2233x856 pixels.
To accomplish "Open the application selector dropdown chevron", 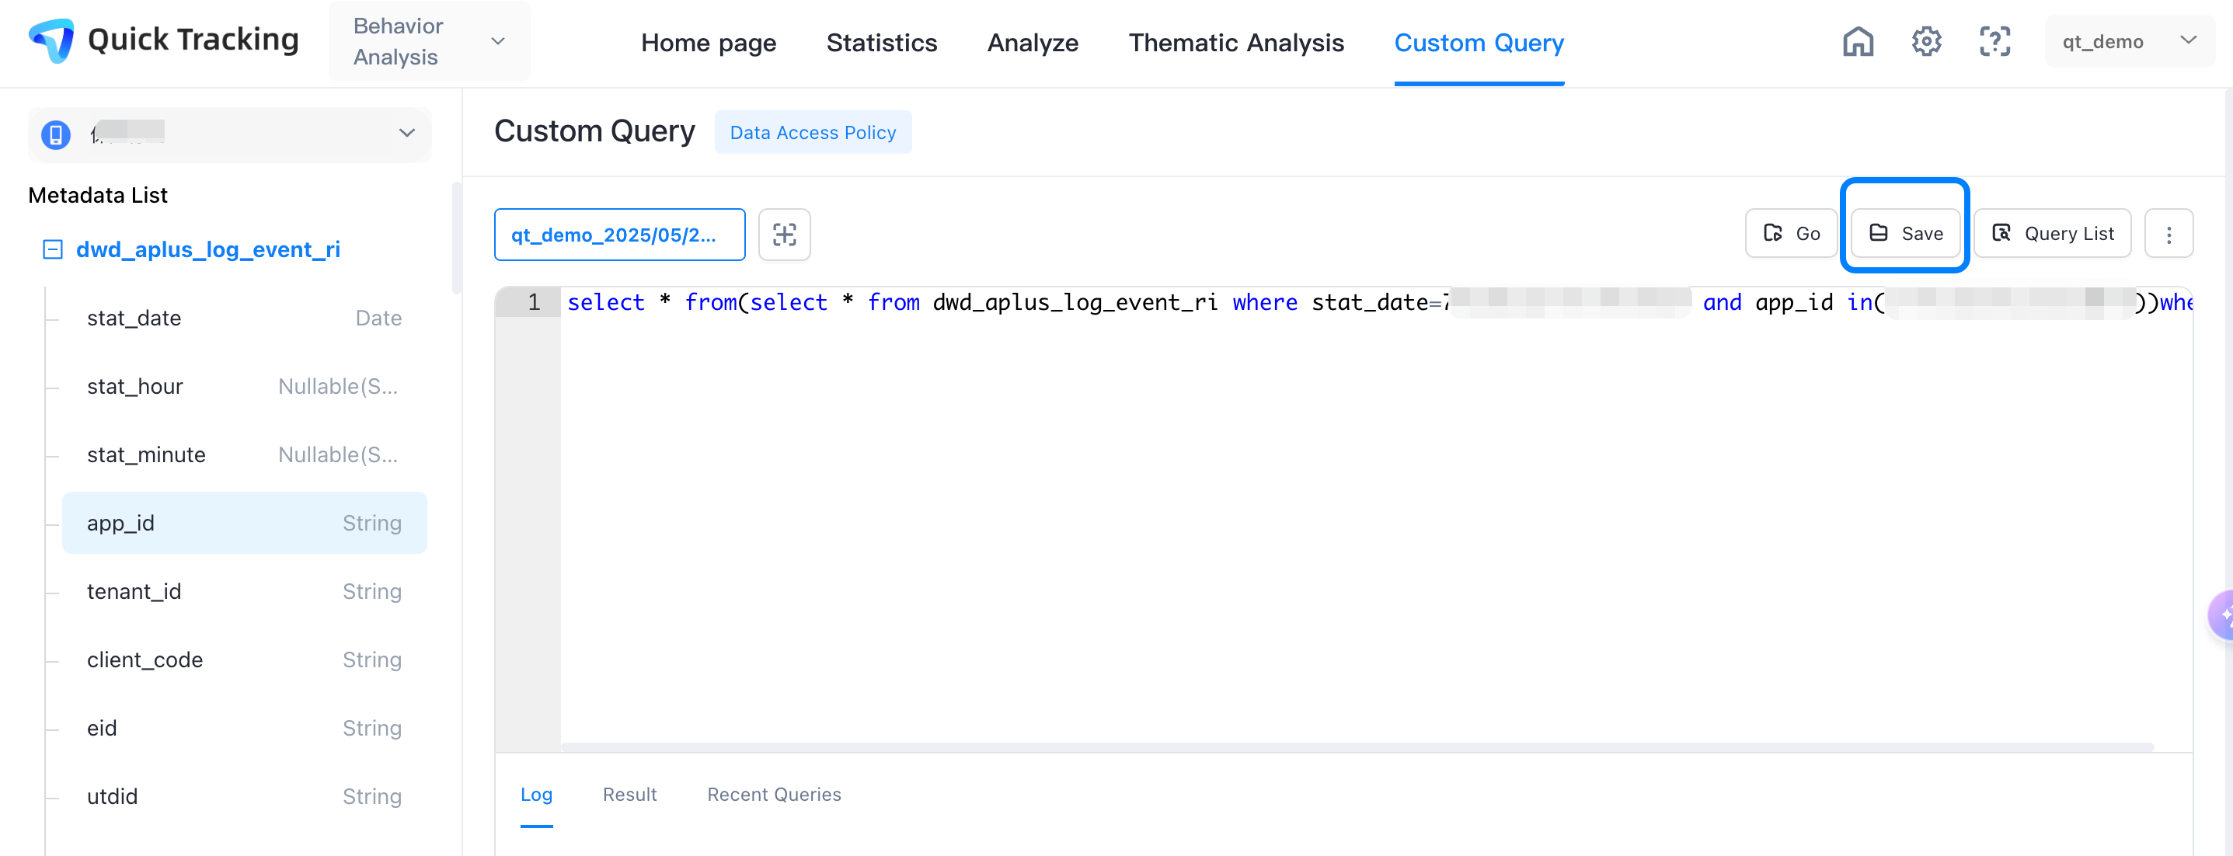I will pyautogui.click(x=406, y=134).
